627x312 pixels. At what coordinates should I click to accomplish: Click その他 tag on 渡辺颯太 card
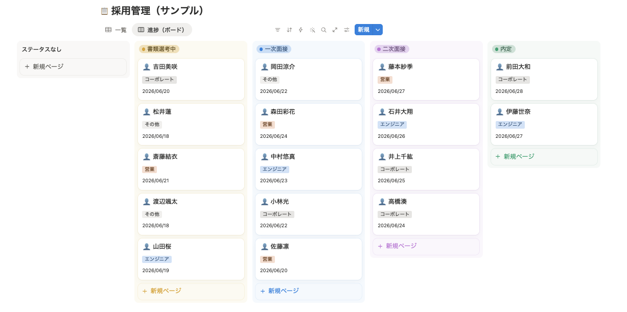coord(152,214)
